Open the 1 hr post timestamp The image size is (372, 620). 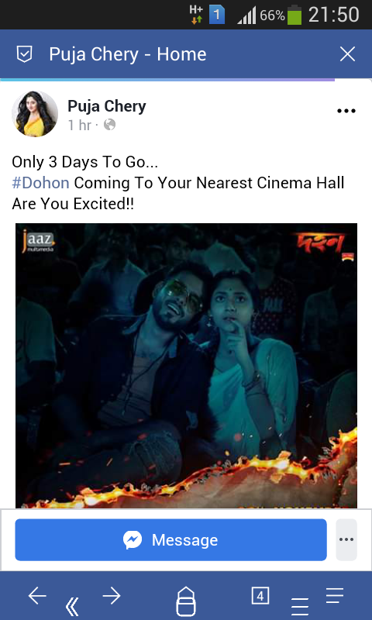point(80,125)
